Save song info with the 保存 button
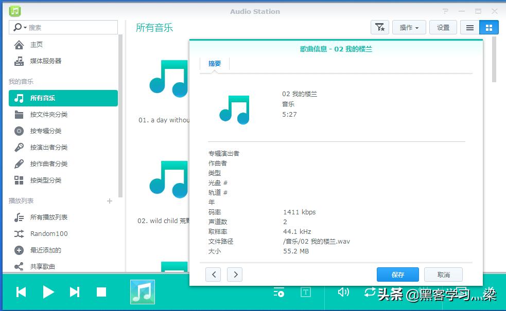Viewport: 506px width, 311px height. coord(397,275)
